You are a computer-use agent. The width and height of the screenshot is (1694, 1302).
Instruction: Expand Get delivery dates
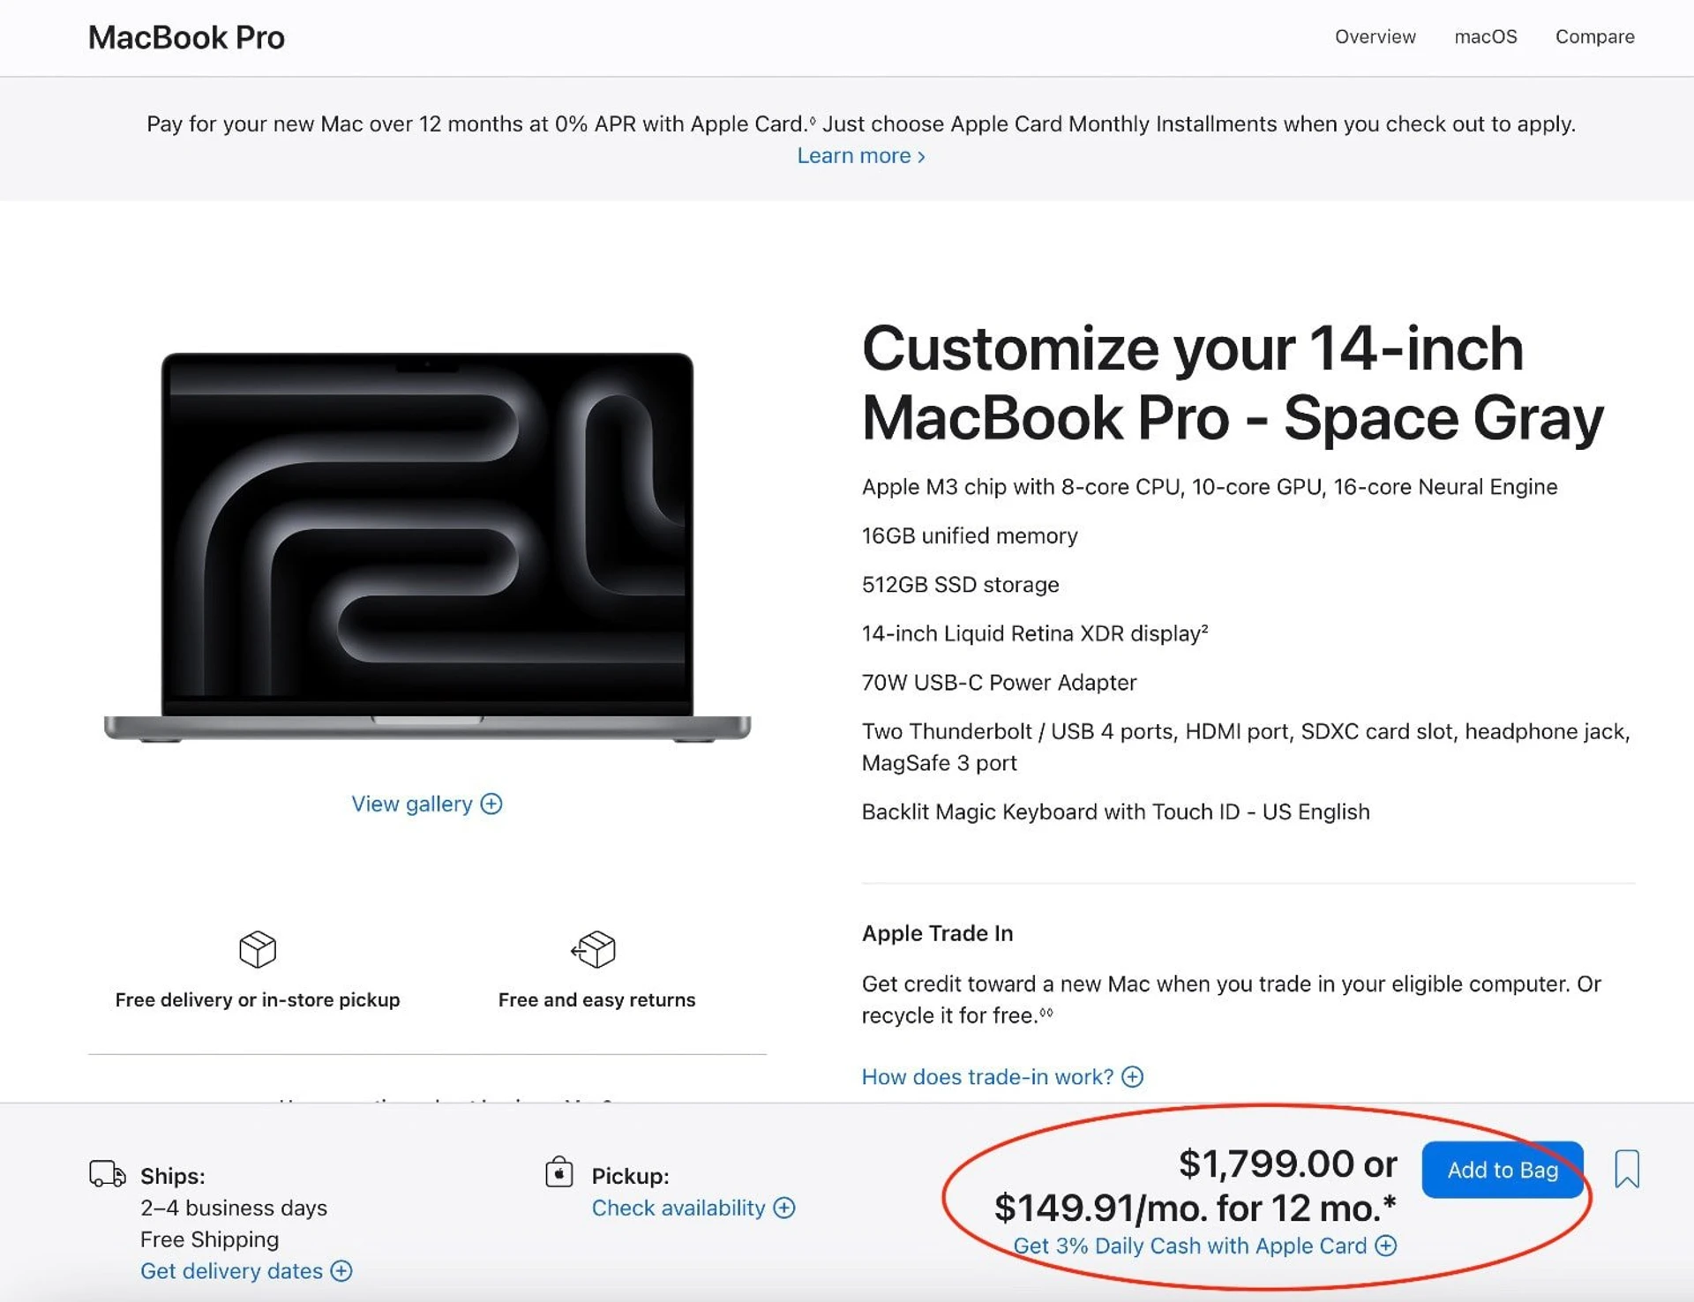[246, 1271]
